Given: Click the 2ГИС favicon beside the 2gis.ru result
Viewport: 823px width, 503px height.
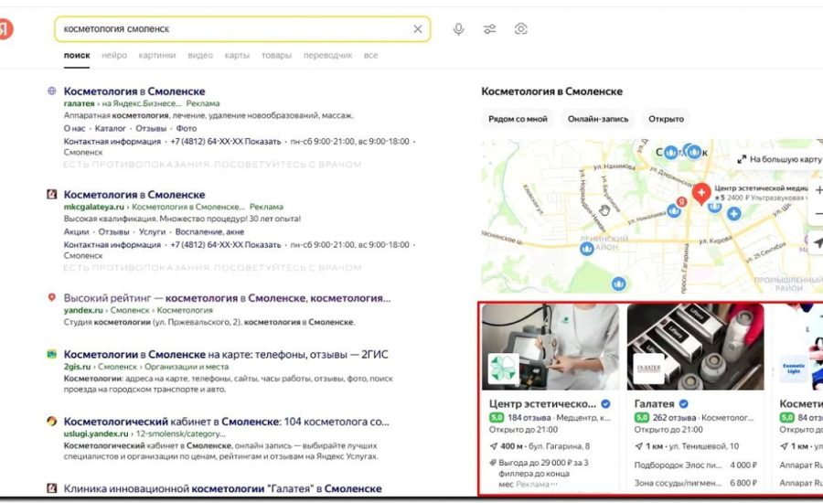Looking at the screenshot, I should pyautogui.click(x=51, y=354).
